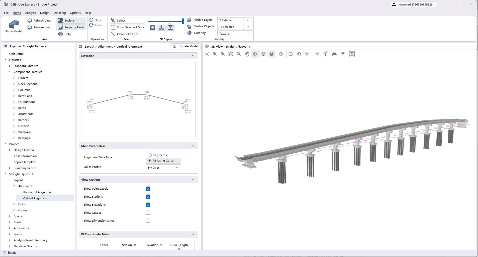Click Show Selected Only
478x257 pixels.
coord(128,27)
